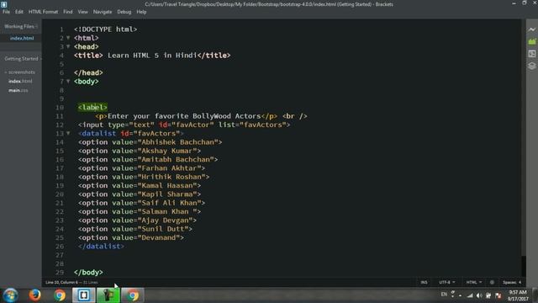Viewport: 538px width, 303px height.
Task: Open the terminal panel icon in right toolbar
Action: (x=531, y=54)
